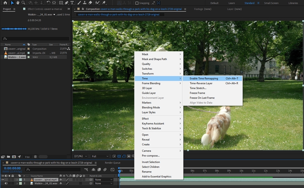This screenshot has width=304, height=188.
Task: Select the Brush tool
Action: coord(79,3)
